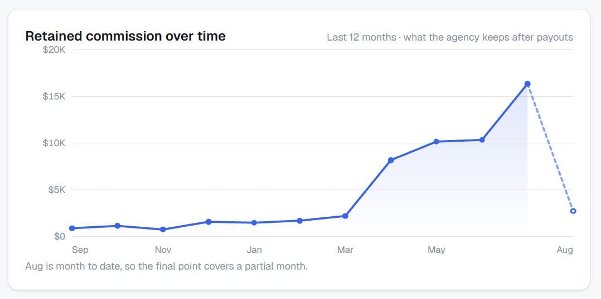Screen dimensions: 601x299
Task: Click the Mar x-axis label
Action: click(345, 250)
